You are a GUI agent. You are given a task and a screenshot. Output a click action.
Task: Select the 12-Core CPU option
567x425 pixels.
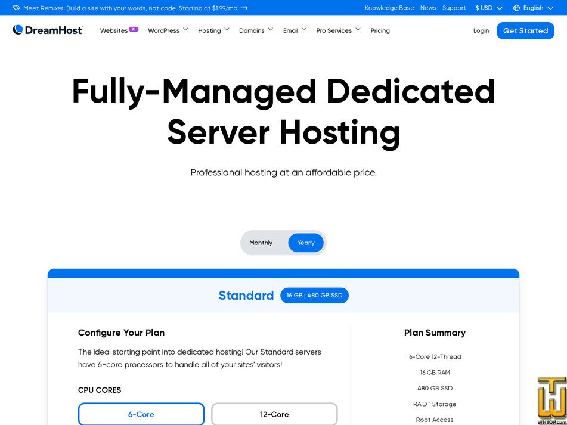pos(274,414)
